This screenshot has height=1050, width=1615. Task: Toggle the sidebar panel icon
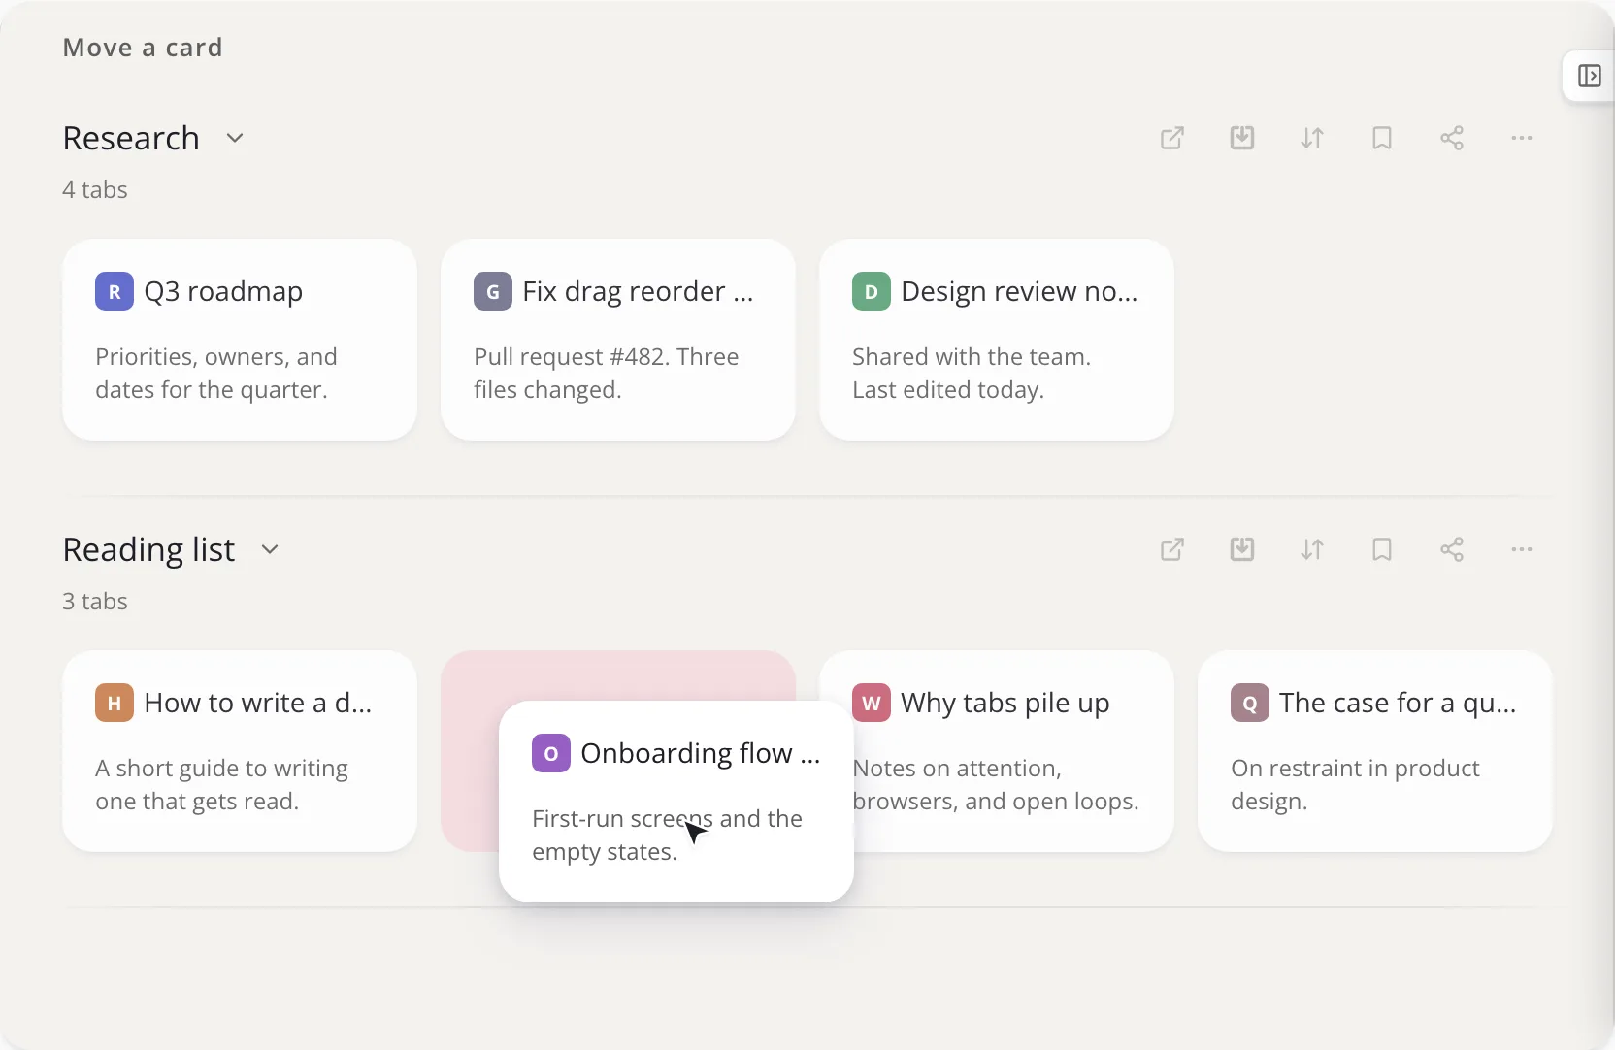(x=1589, y=76)
